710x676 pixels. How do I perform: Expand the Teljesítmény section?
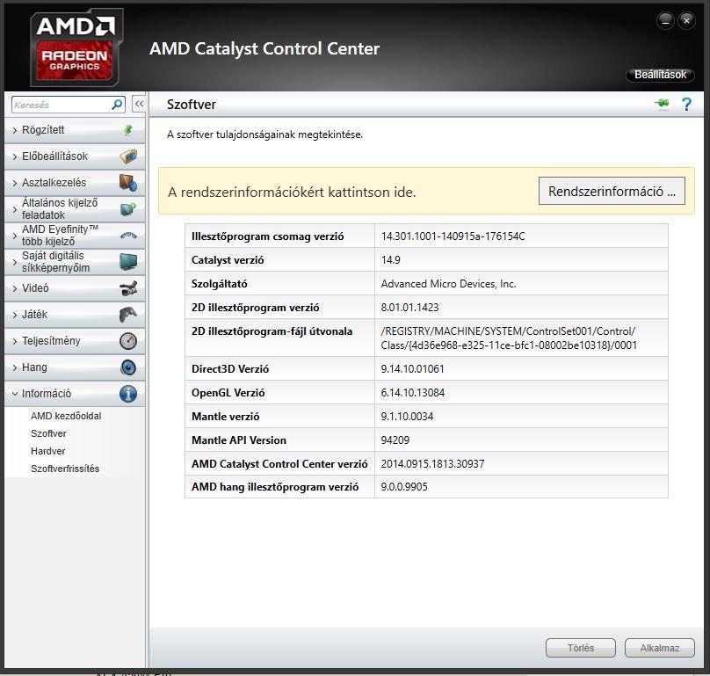[x=75, y=341]
